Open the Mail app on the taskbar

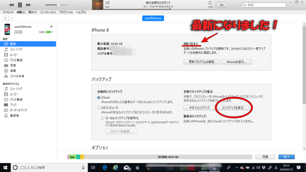(x=127, y=168)
